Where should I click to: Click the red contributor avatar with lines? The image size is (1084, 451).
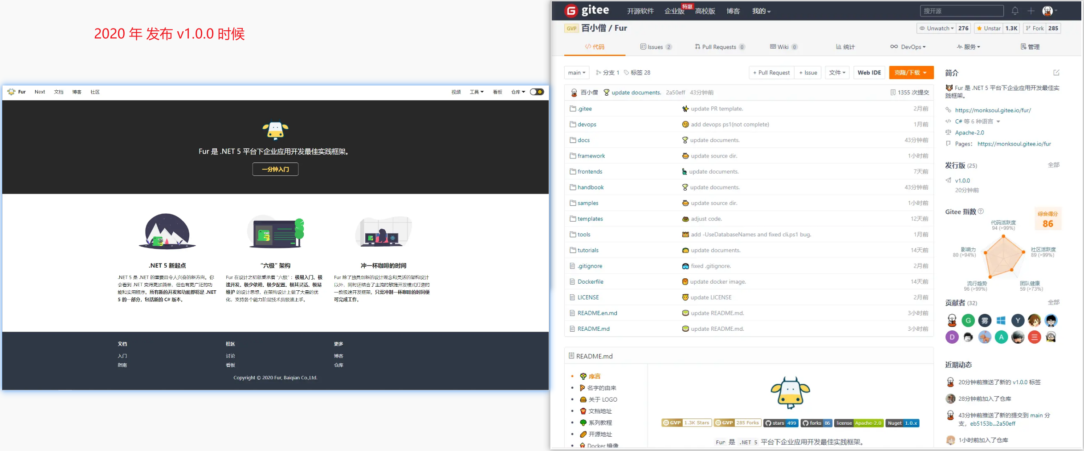point(1034,337)
